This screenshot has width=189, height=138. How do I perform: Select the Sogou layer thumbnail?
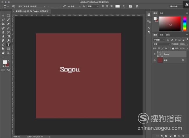tap(160, 54)
